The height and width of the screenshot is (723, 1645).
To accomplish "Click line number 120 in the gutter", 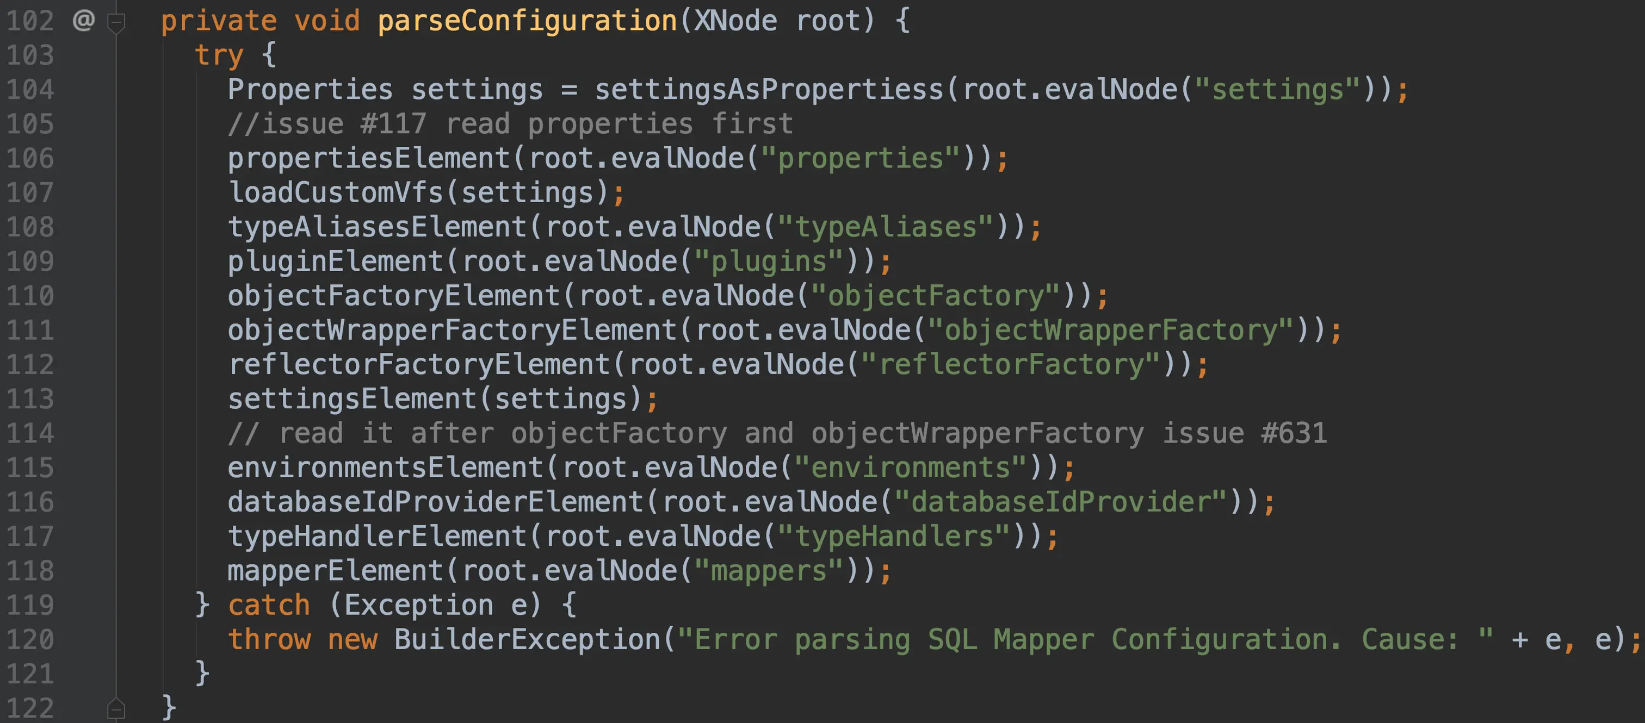I will [x=30, y=639].
